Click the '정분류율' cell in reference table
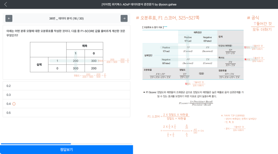 (x=230, y=74)
